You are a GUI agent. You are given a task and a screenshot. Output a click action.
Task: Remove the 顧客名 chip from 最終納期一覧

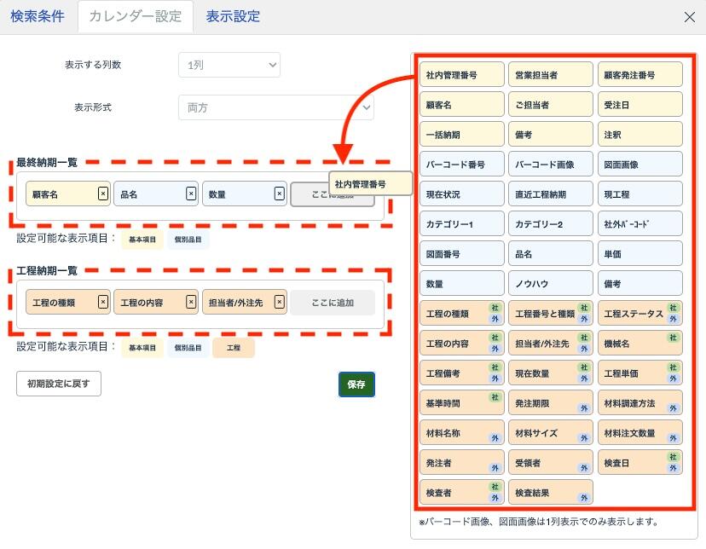[103, 194]
